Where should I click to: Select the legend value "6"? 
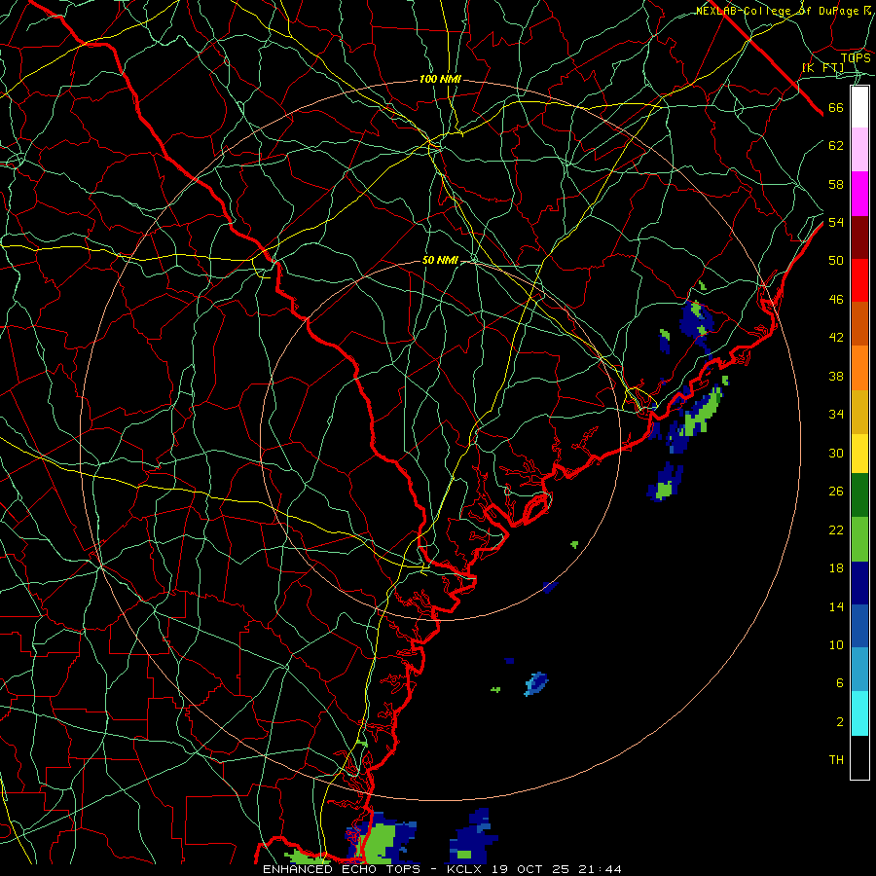click(840, 683)
